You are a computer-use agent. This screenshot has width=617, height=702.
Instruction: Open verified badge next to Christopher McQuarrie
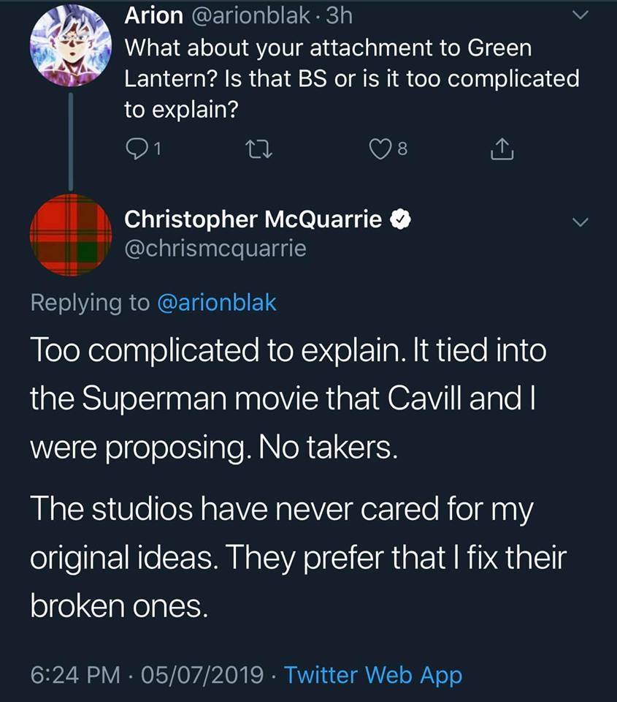pos(401,219)
